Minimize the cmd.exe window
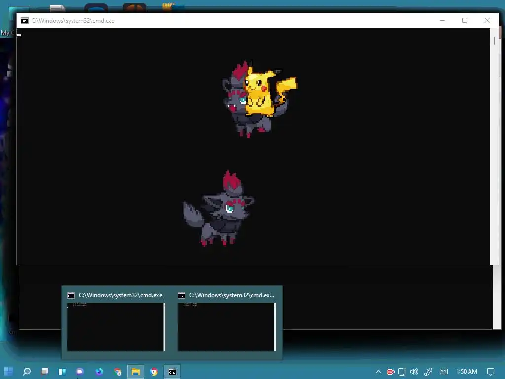 tap(442, 20)
